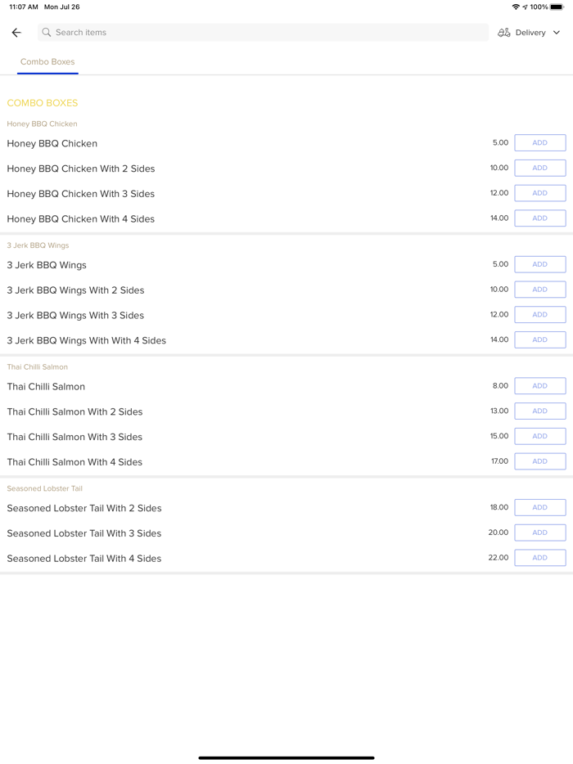Tap the battery status icon
573x764 pixels.
[557, 7]
